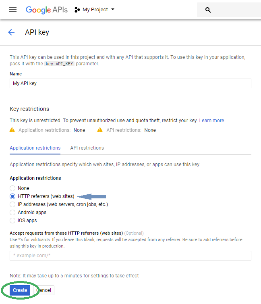Switch to the API restrictions tab
This screenshot has height=304, width=261.
point(87,148)
